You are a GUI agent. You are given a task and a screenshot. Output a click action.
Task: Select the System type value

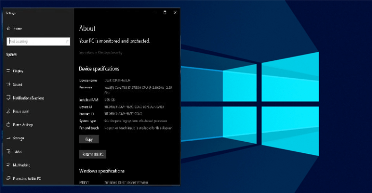[x=136, y=121]
